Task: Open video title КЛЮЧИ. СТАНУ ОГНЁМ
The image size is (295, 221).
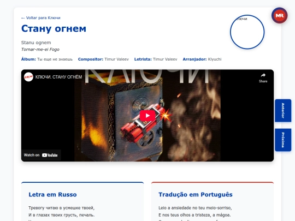Action: (x=58, y=77)
